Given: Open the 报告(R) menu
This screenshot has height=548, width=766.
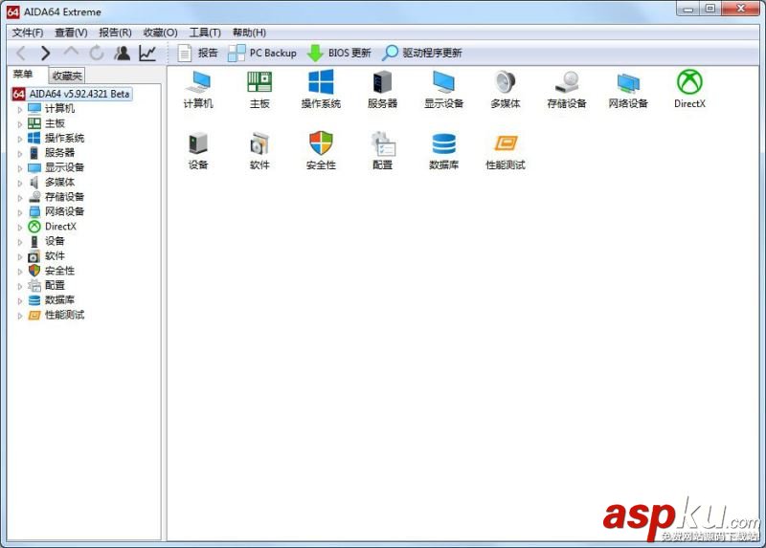Looking at the screenshot, I should 115,33.
